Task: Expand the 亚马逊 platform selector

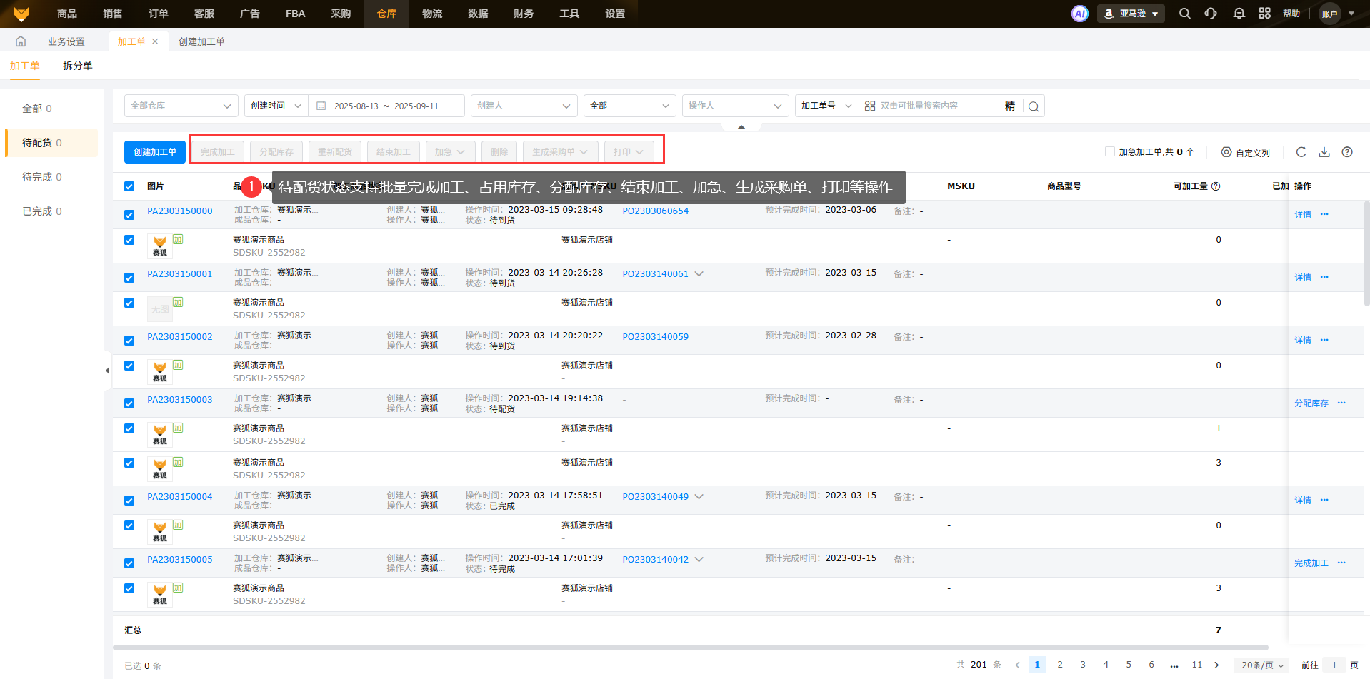Action: pyautogui.click(x=1131, y=14)
